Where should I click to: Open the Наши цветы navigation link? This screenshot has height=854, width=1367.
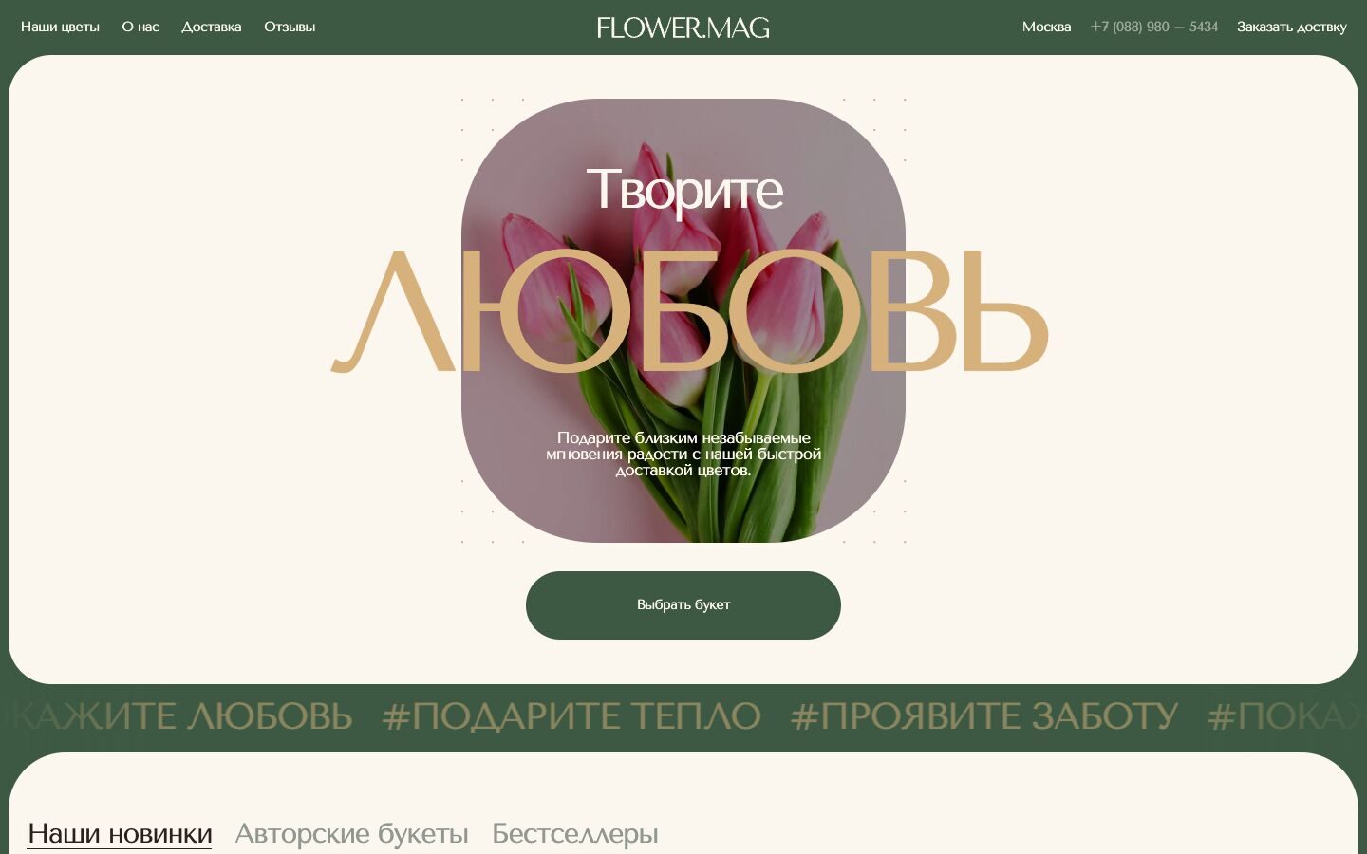point(60,27)
